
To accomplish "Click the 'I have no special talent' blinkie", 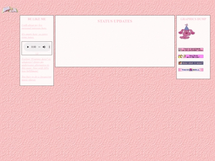I will tap(191, 50).
